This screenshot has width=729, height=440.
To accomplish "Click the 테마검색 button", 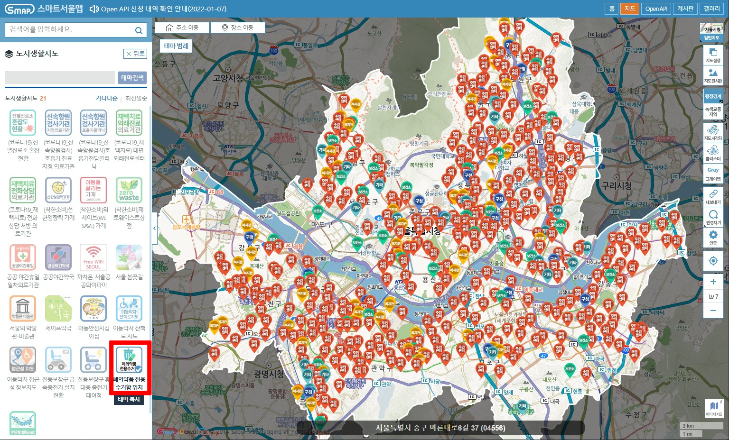I will (132, 78).
